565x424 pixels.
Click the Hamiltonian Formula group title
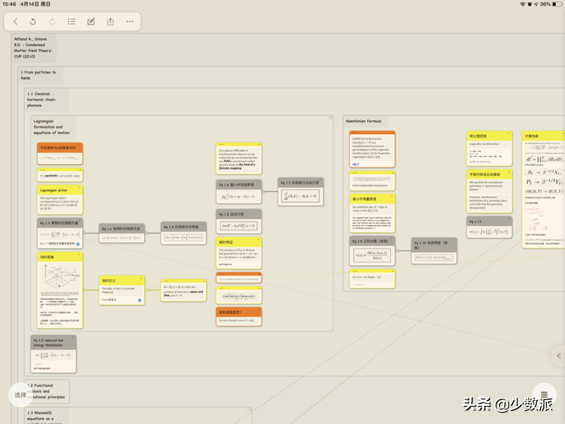tap(363, 121)
